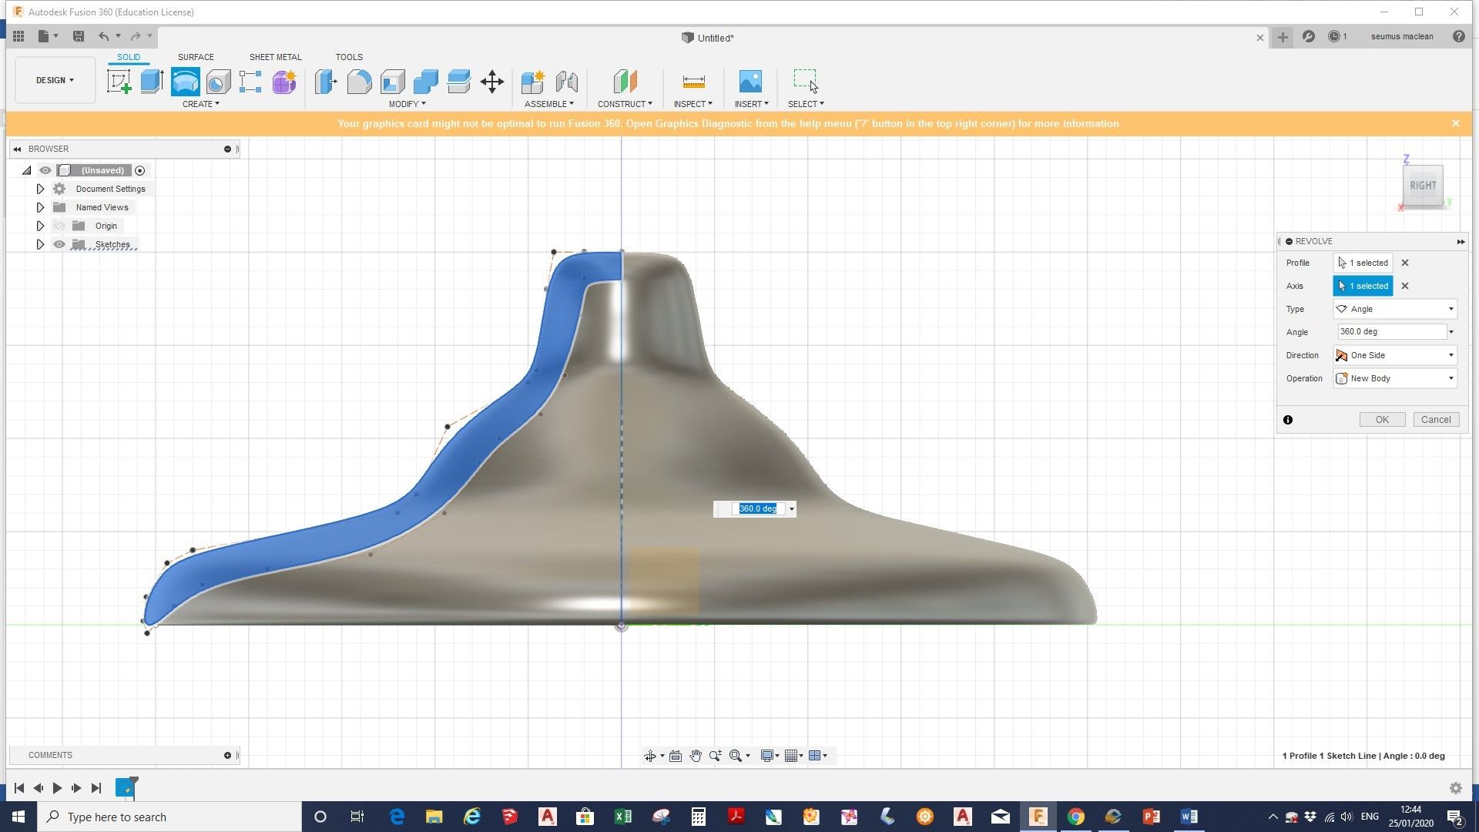This screenshot has width=1479, height=832.
Task: Cancel the Revolve operation
Action: tap(1436, 419)
